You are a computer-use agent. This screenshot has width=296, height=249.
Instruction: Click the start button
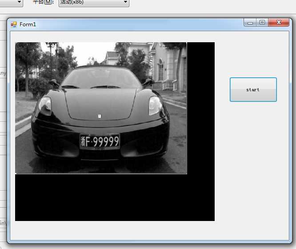253,89
